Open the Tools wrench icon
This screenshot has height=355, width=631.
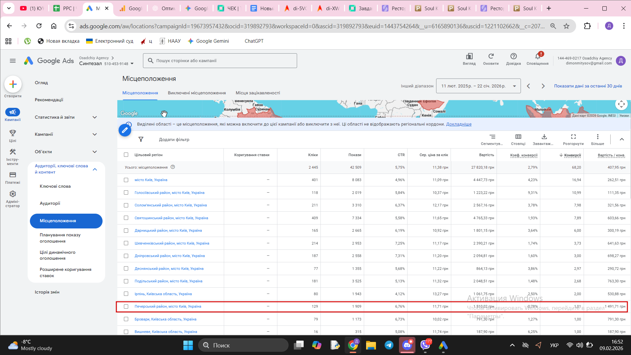pos(12,152)
